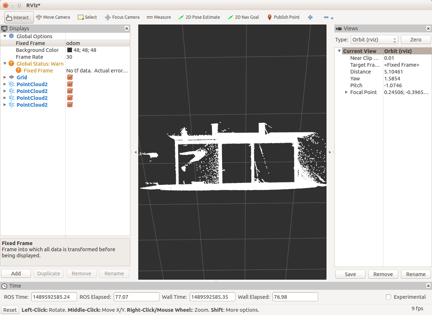Close the Views panel
This screenshot has height=315, width=432.
click(428, 28)
